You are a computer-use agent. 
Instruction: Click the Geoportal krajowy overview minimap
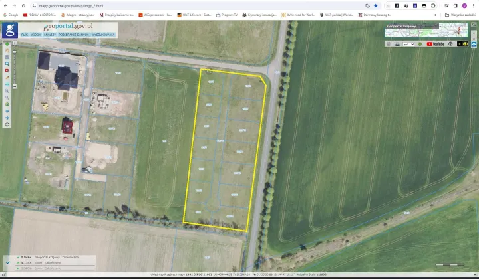click(426, 31)
